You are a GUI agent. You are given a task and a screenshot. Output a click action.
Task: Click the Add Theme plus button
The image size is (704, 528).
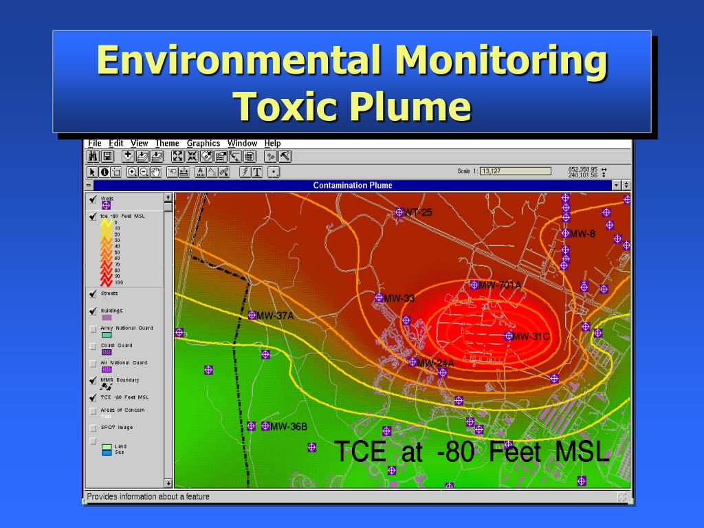point(128,156)
